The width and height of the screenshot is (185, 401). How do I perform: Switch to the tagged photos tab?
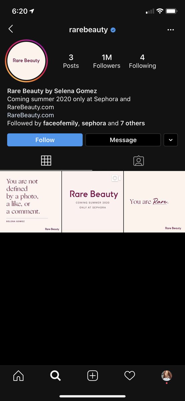pos(139,161)
